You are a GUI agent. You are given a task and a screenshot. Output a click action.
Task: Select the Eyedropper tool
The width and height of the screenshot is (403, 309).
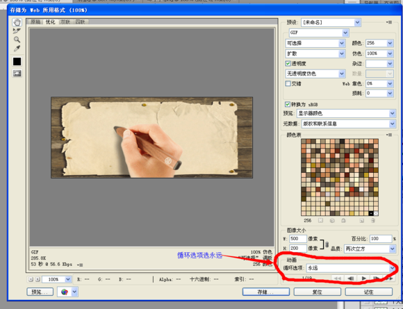[x=17, y=49]
